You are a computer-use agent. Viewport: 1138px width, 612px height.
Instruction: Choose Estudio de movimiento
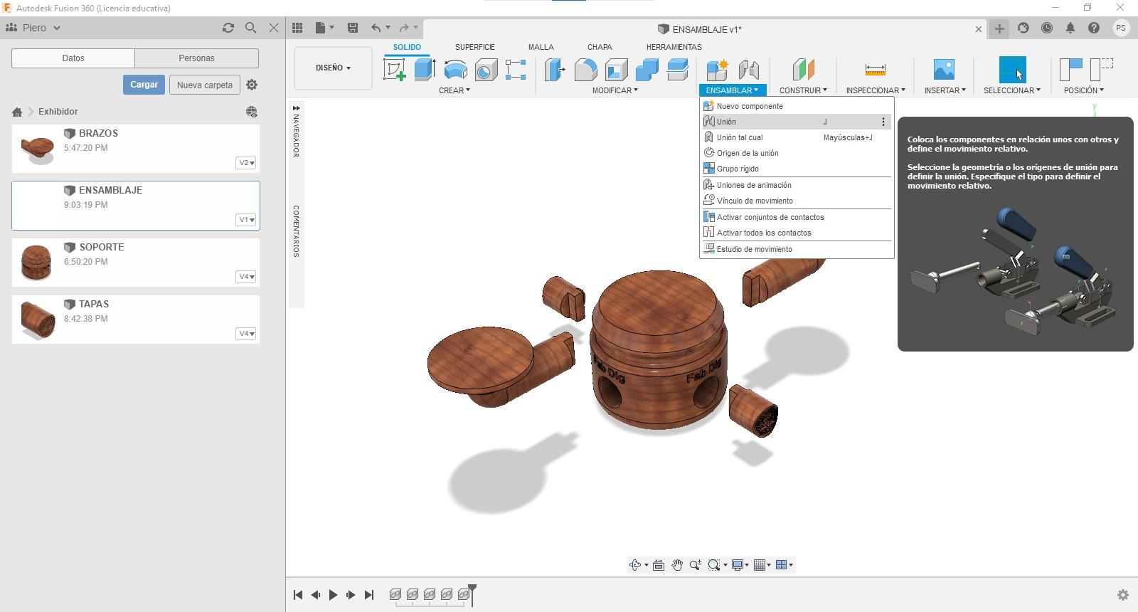(797, 249)
